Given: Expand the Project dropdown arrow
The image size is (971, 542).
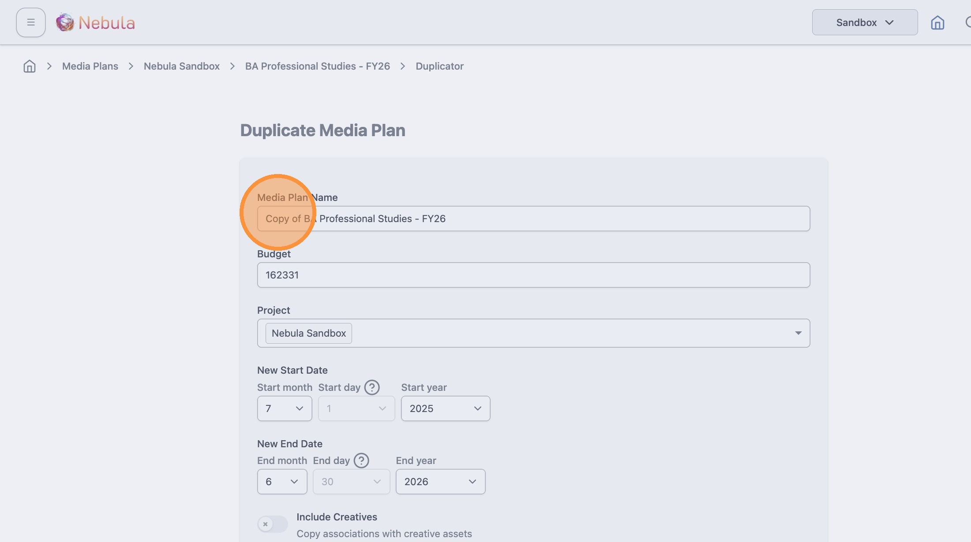Looking at the screenshot, I should 798,333.
